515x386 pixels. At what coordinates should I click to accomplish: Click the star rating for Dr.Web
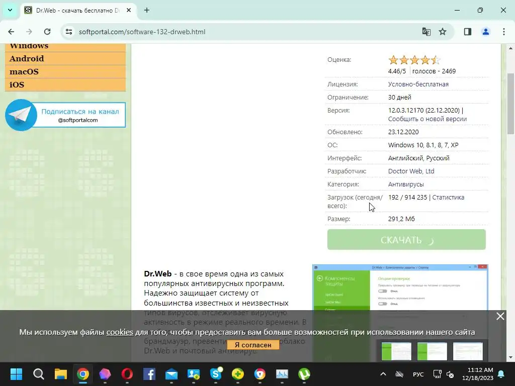click(414, 60)
